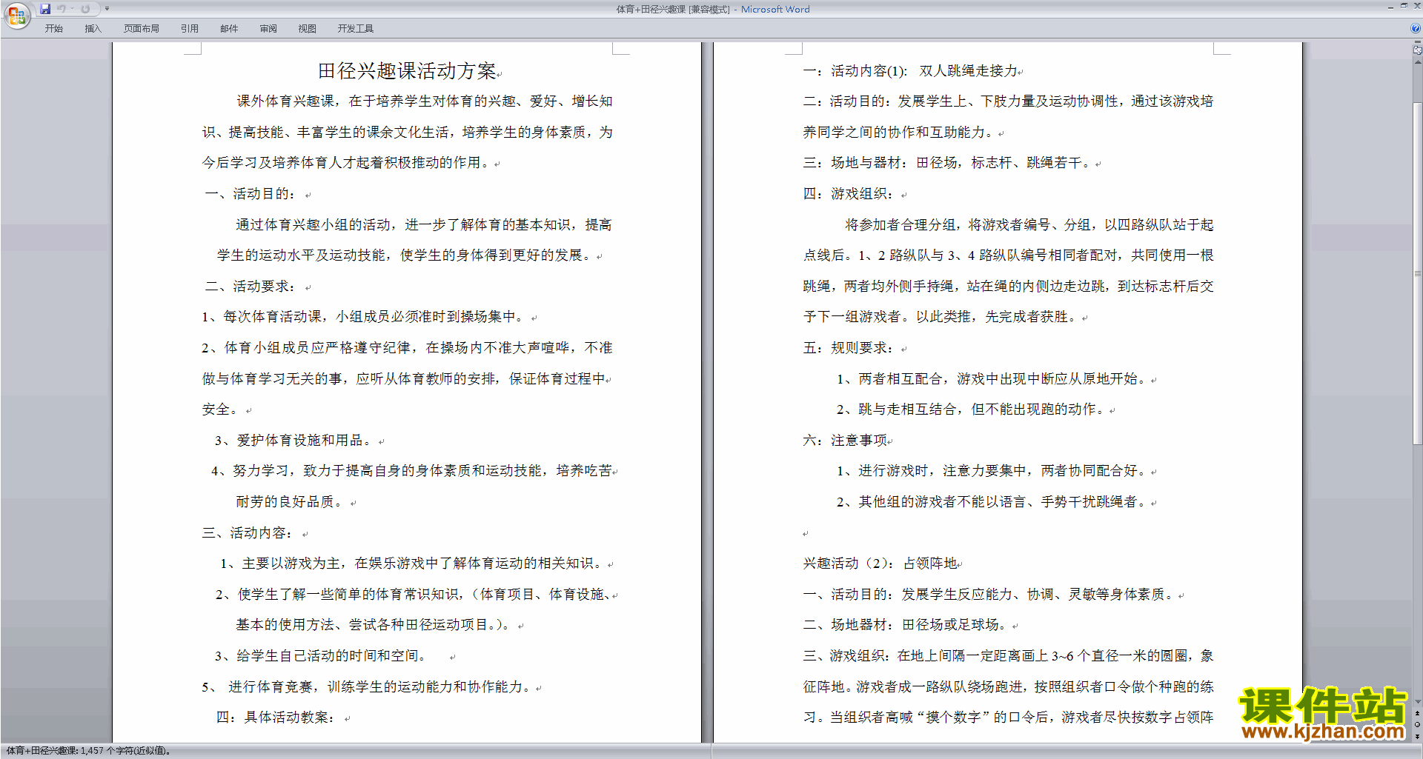Open the 开始 (Home) ribbon tab
The width and height of the screenshot is (1423, 759).
point(53,28)
